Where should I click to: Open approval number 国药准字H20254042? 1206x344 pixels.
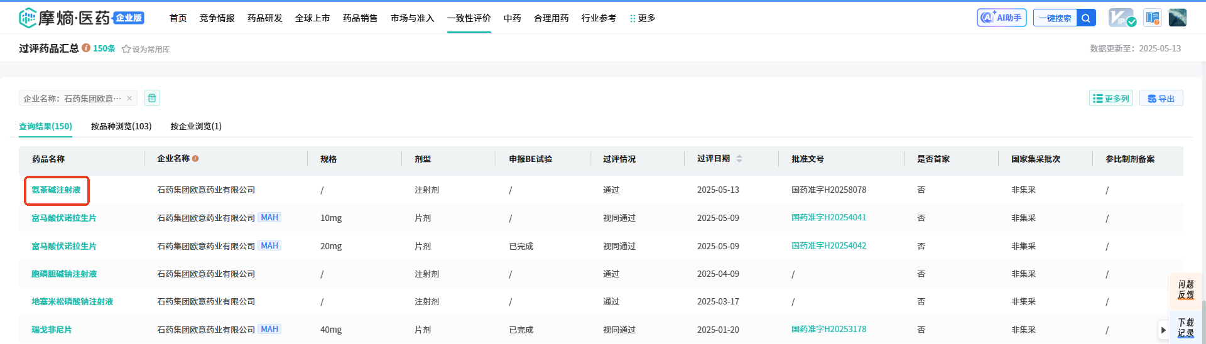(x=828, y=245)
